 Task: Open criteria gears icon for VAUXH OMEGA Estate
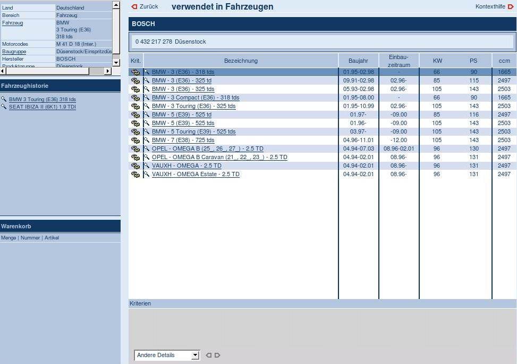tap(135, 175)
